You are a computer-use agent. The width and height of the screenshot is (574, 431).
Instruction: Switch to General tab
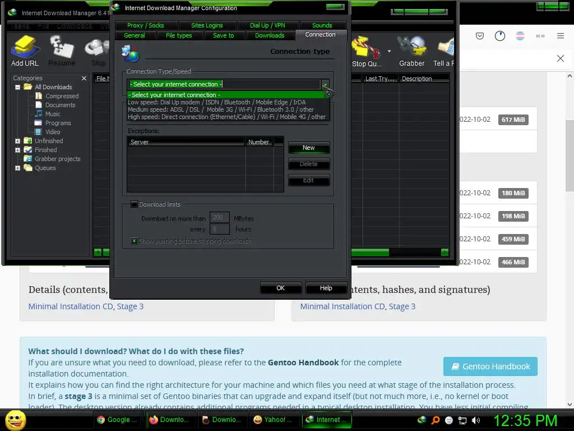(x=135, y=35)
